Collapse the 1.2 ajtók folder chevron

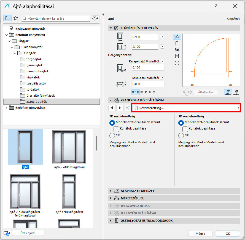point(15,53)
